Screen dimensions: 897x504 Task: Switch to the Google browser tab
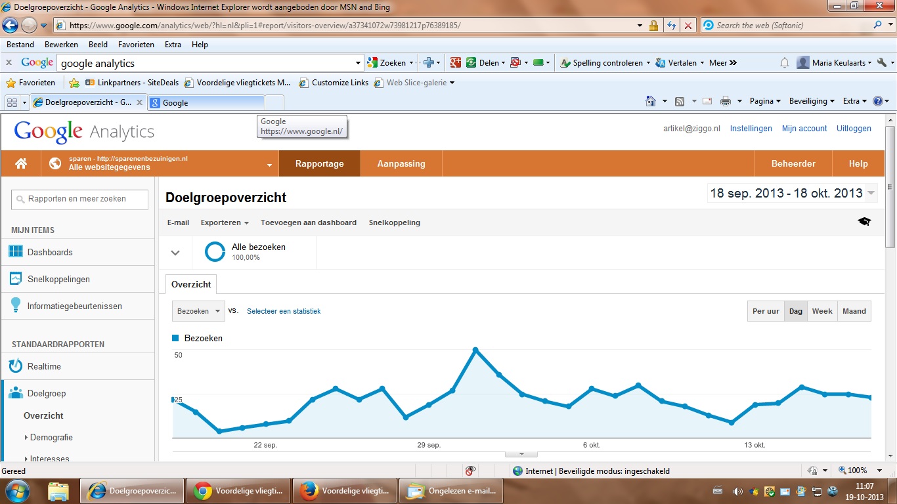click(206, 102)
